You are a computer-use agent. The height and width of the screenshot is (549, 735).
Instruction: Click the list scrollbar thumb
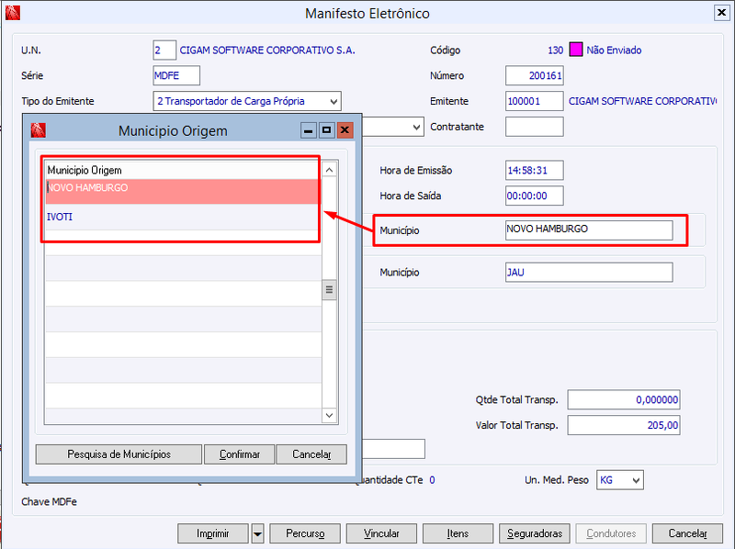click(330, 290)
